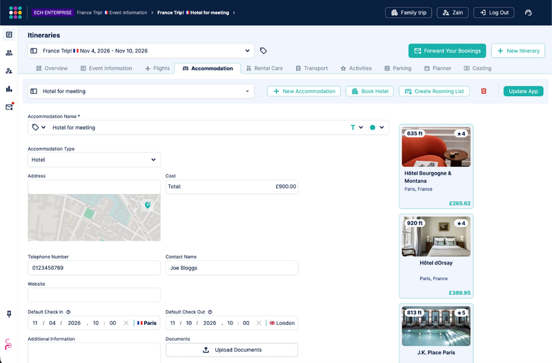Click the red delete accommodation trash icon
Image resolution: width=552 pixels, height=363 pixels.
pos(484,91)
